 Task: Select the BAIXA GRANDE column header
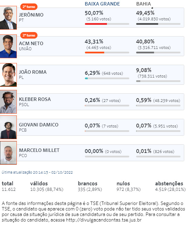click(102, 4)
